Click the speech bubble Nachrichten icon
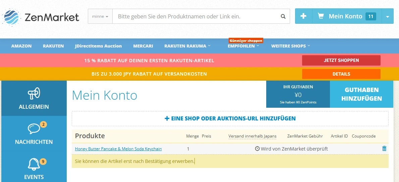The image size is (399, 182). coord(34,129)
